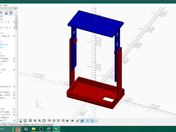This screenshot has width=176, height=132.
Task: Click the 'te([0,0' code line
Action: (5, 87)
